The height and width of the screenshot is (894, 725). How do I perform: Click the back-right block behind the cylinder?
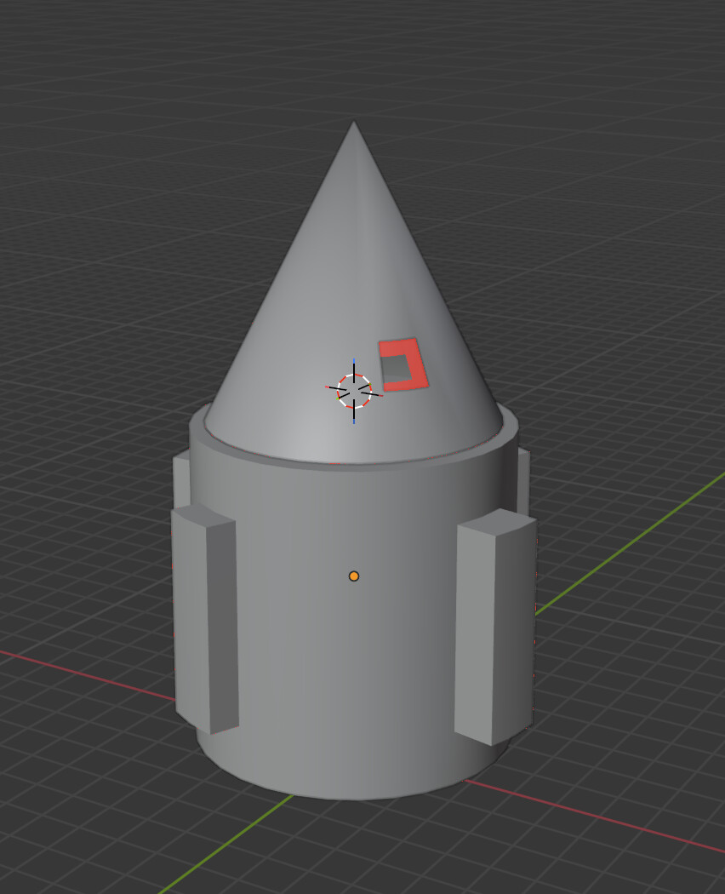pyautogui.click(x=522, y=481)
